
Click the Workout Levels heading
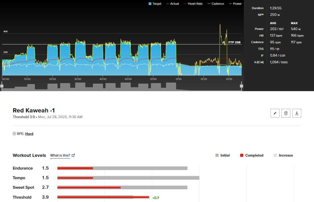(29, 155)
